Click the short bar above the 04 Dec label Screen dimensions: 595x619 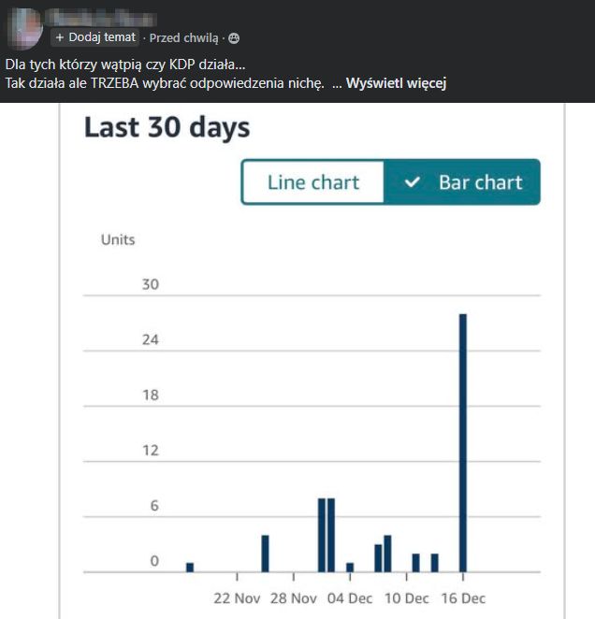click(350, 567)
